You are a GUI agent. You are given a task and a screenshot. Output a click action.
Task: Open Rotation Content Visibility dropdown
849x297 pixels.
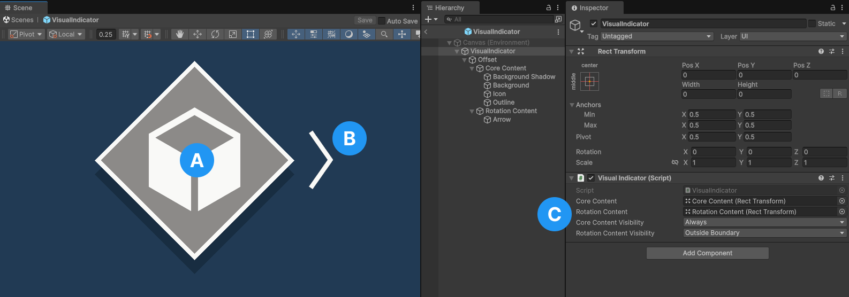(764, 233)
